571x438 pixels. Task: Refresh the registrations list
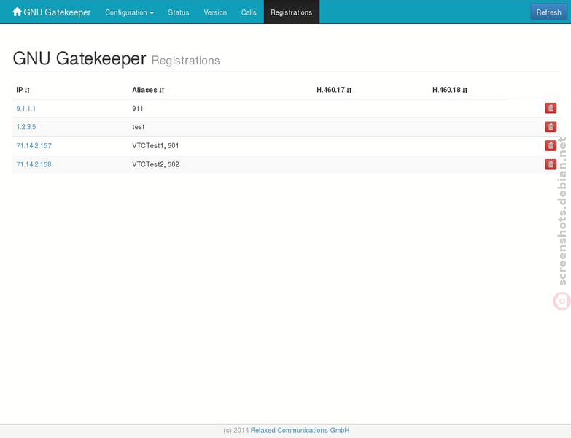point(549,12)
